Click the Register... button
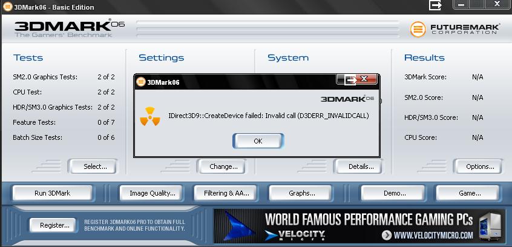The image size is (512, 247). point(54,225)
